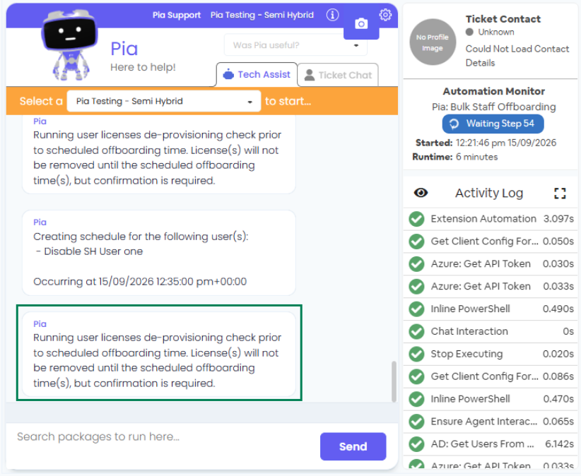
Task: Click the No Profile Image avatar
Action: (433, 42)
